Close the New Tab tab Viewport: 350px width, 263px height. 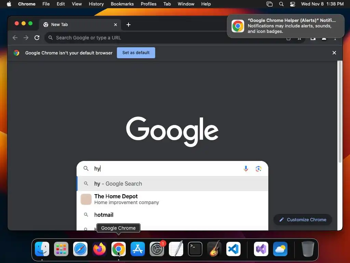click(x=116, y=25)
